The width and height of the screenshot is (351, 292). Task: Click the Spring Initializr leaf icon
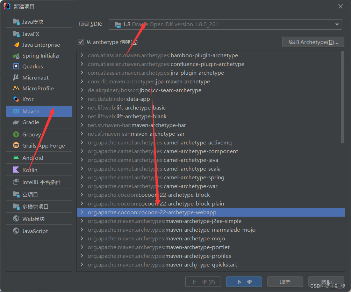click(x=16, y=56)
